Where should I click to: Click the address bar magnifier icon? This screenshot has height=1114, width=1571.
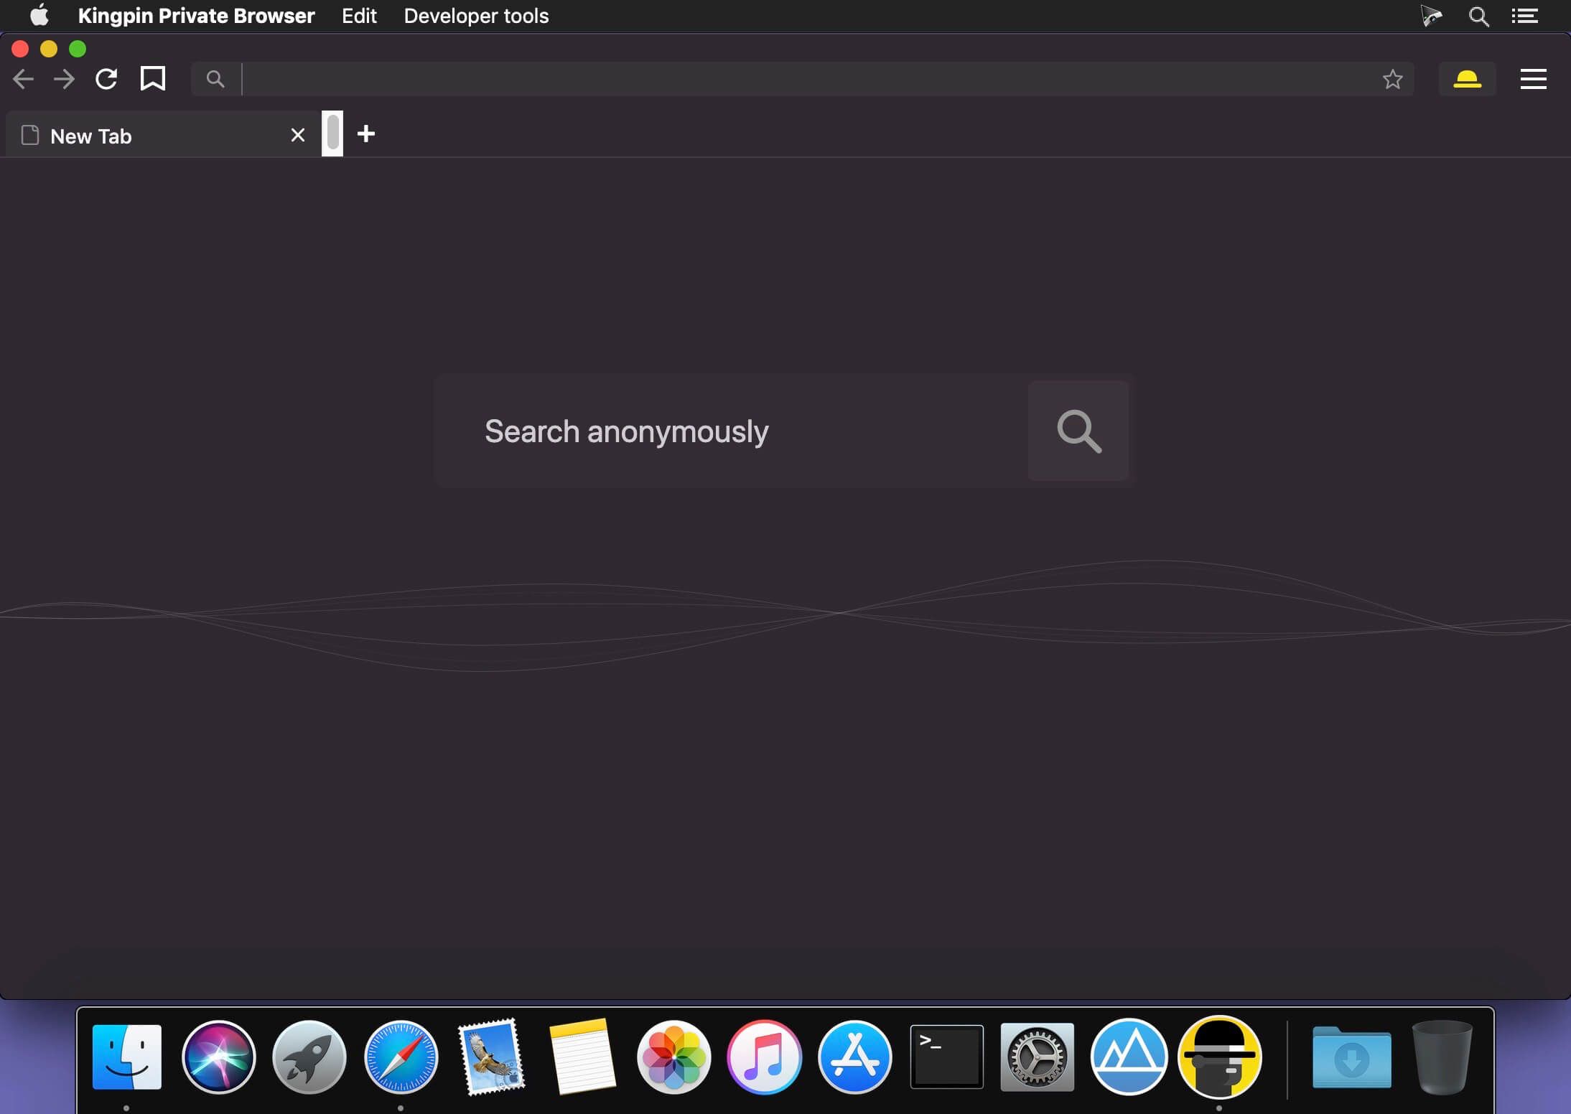215,79
